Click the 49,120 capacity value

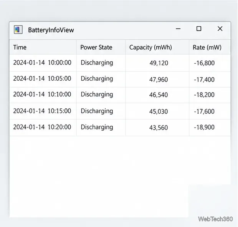point(159,63)
